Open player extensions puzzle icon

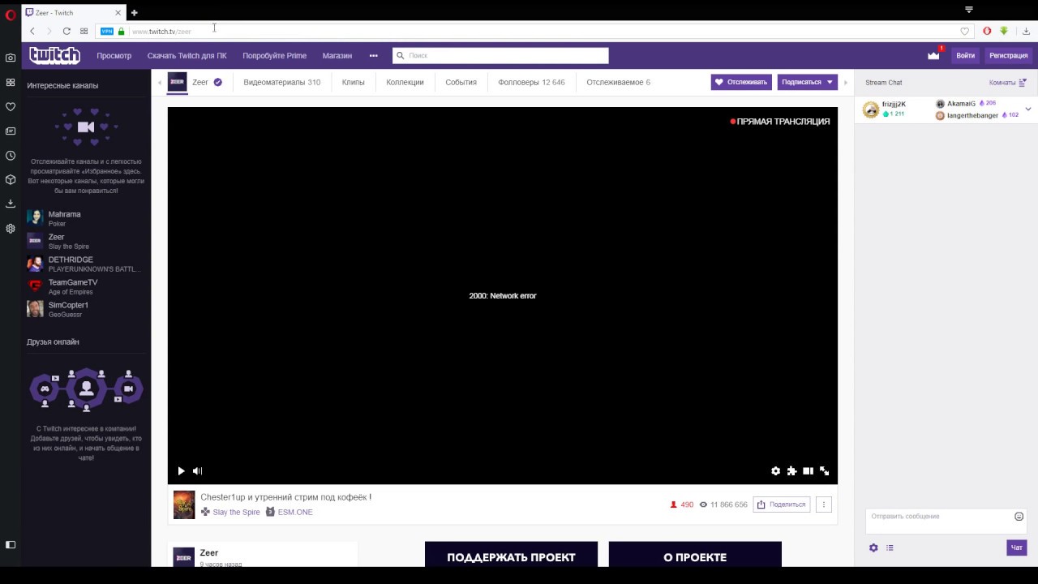(791, 470)
